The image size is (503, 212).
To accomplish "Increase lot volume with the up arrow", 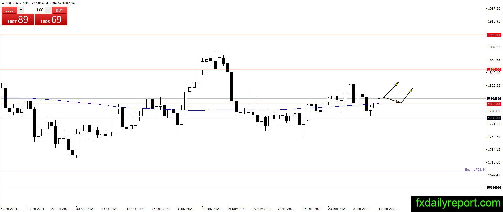I will pyautogui.click(x=48, y=10).
